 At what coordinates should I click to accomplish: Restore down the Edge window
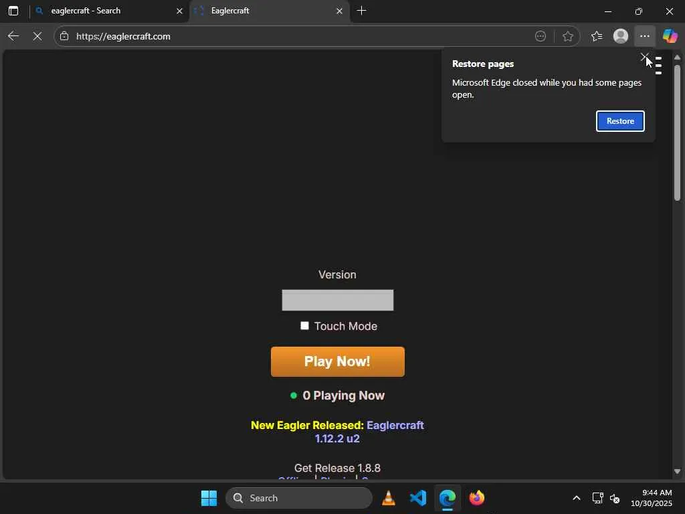click(638, 11)
